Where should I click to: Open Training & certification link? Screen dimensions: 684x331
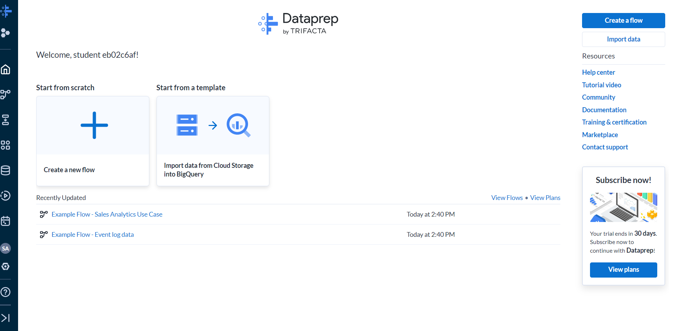coord(614,122)
